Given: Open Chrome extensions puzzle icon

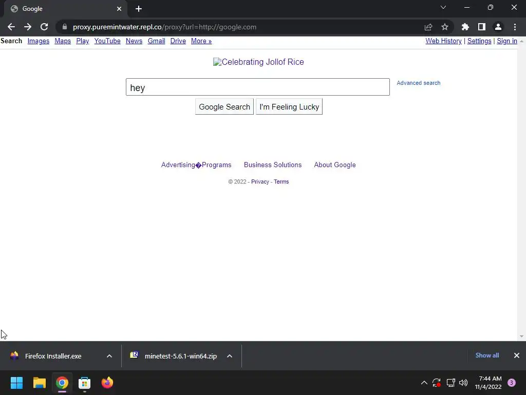Looking at the screenshot, I should coord(465,27).
